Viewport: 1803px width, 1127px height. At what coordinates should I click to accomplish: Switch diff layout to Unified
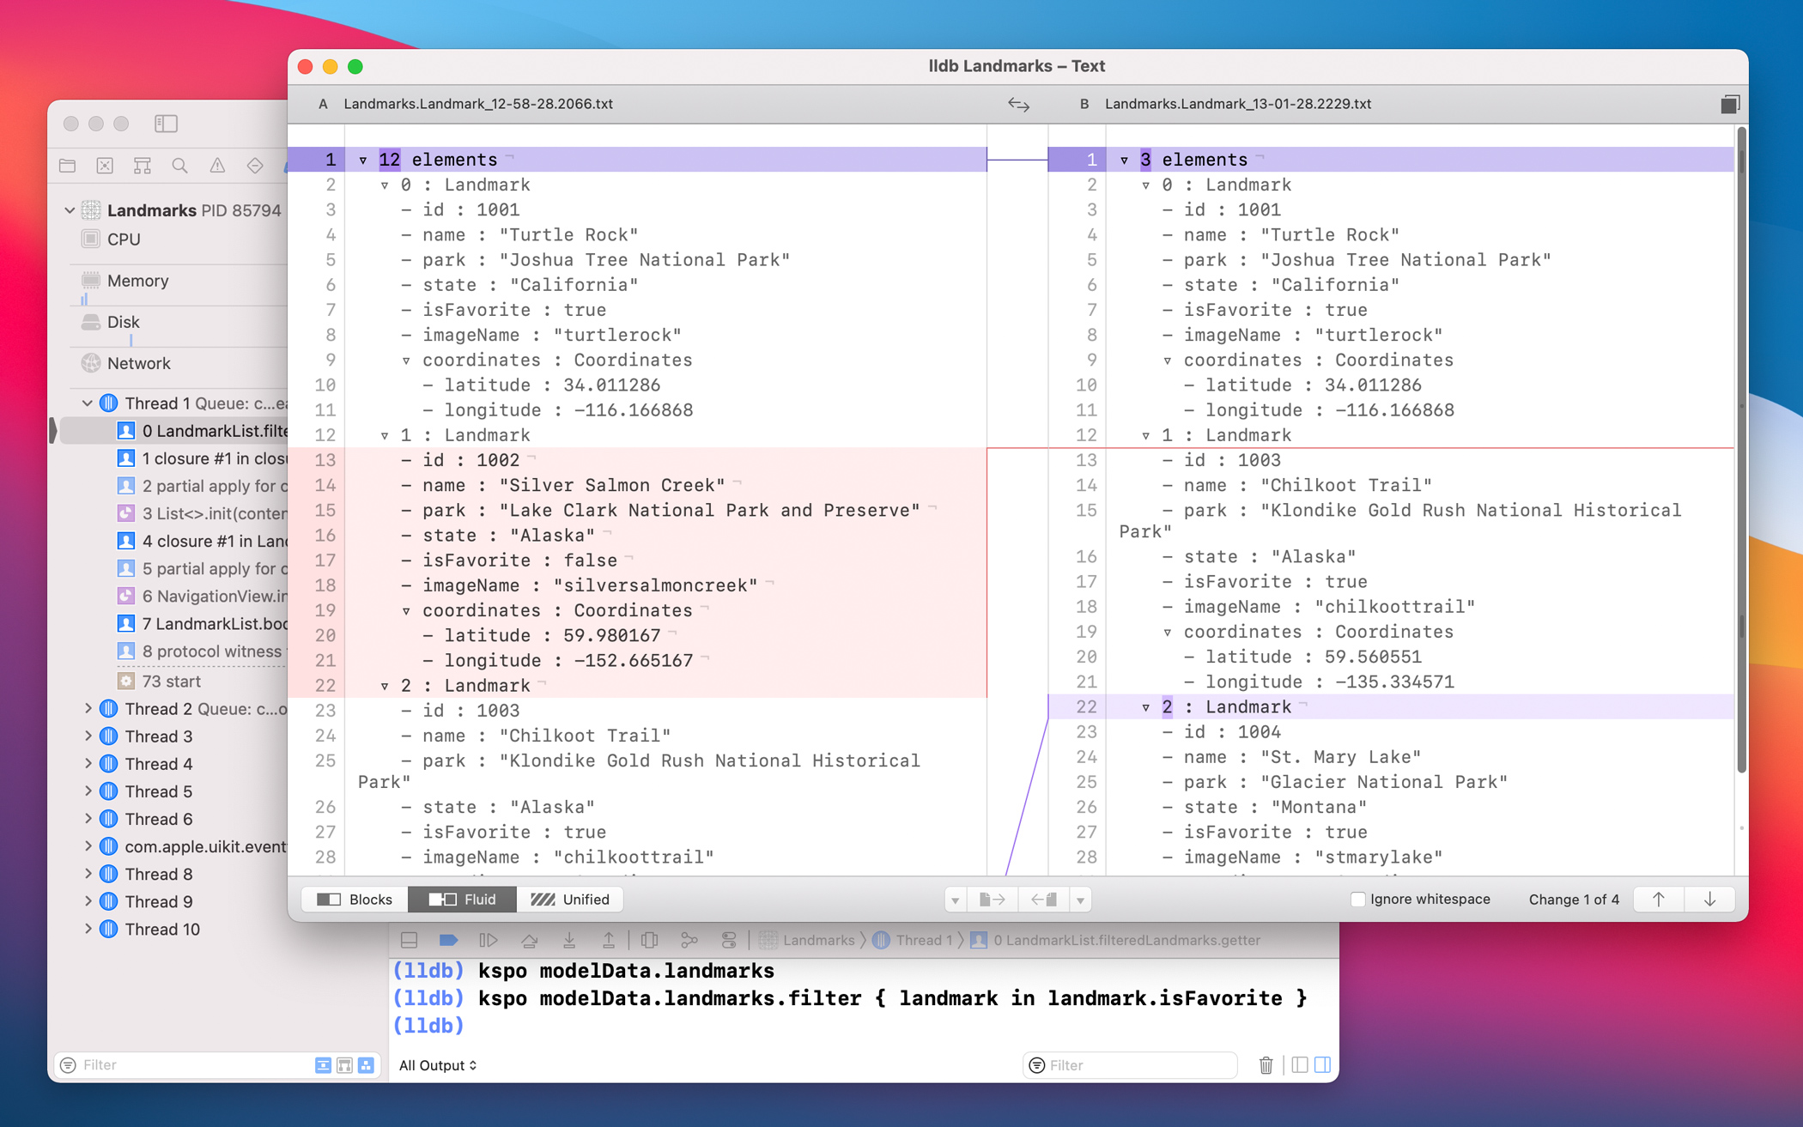(x=570, y=899)
